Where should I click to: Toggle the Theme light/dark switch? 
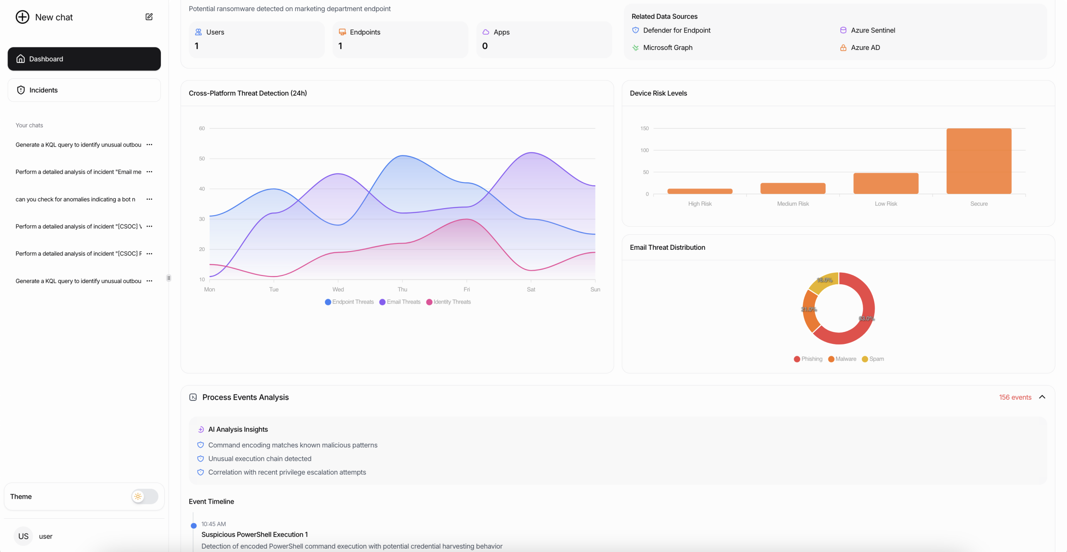144,496
